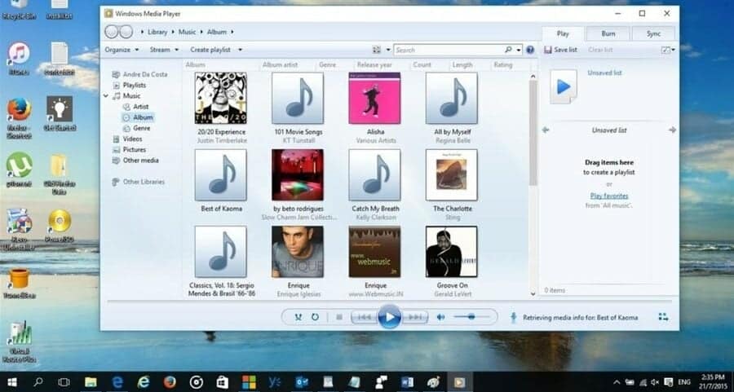Open Task View on the taskbar
This screenshot has height=392, width=734.
pos(64,382)
